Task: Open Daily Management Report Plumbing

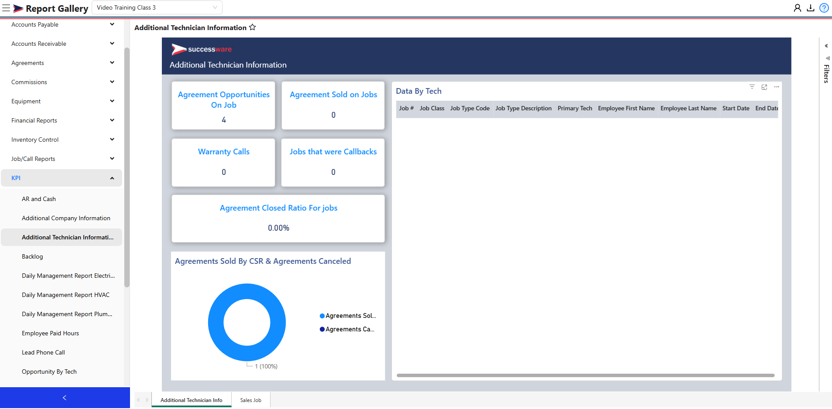Action: (x=62, y=314)
